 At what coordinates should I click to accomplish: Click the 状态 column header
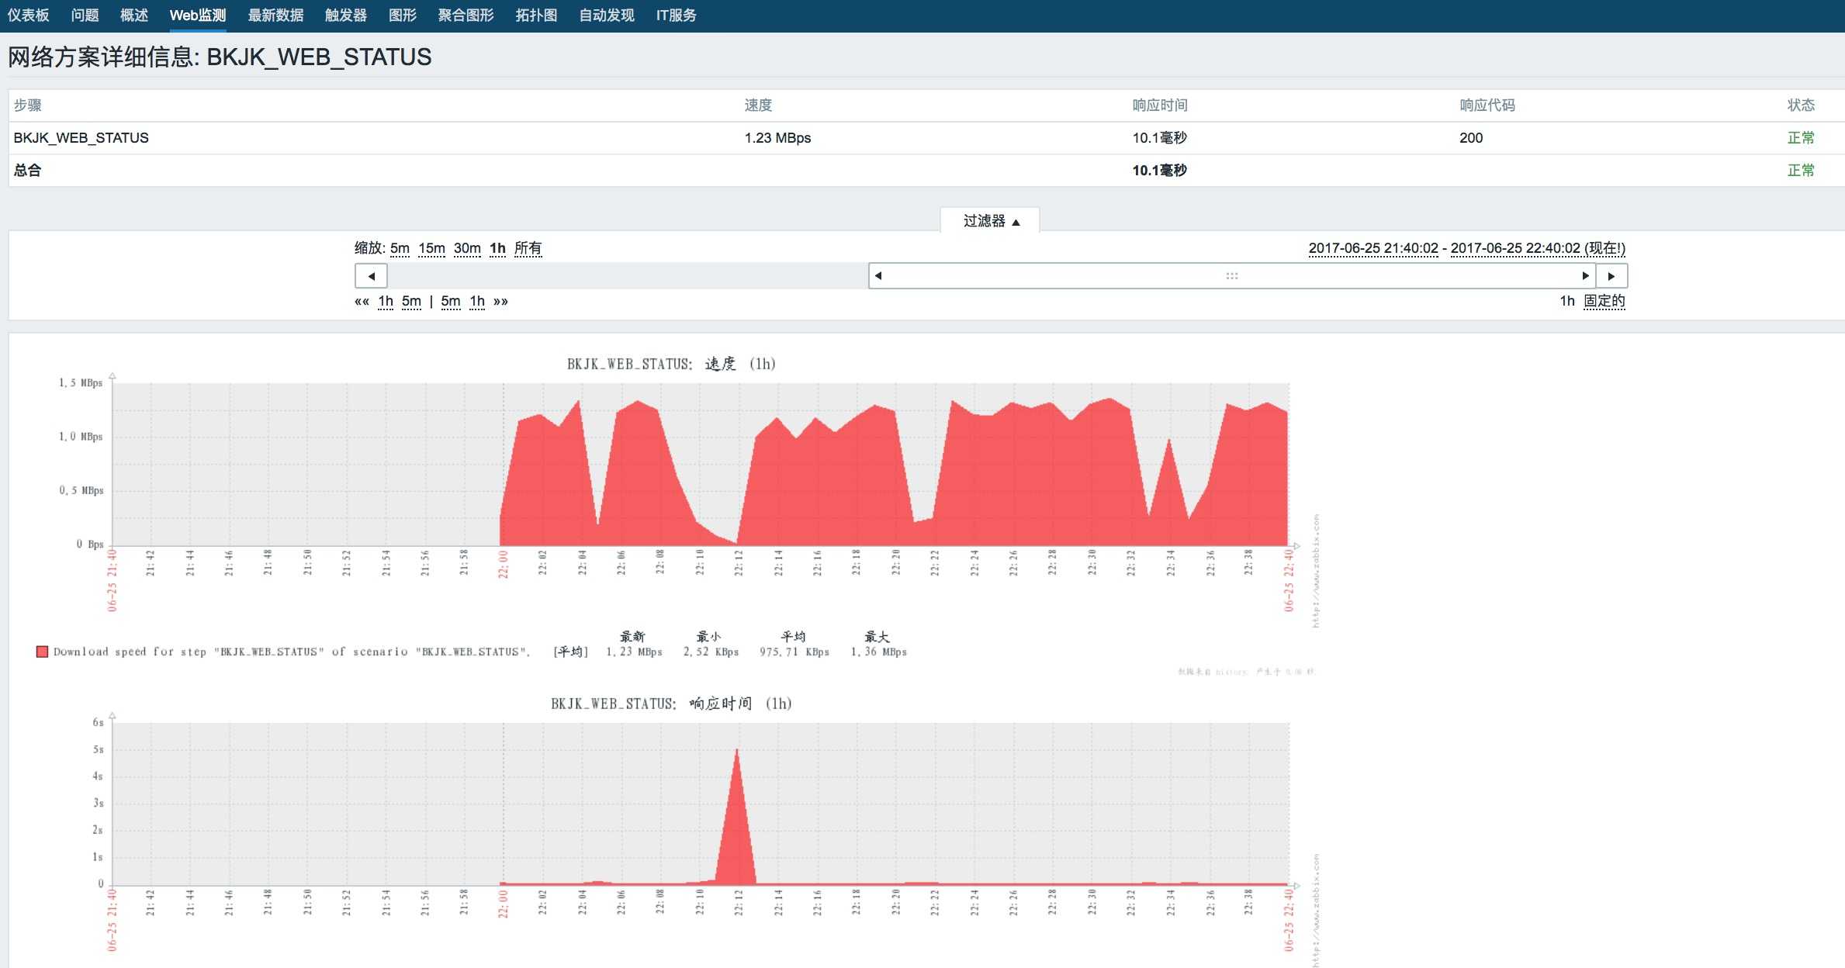1801,105
